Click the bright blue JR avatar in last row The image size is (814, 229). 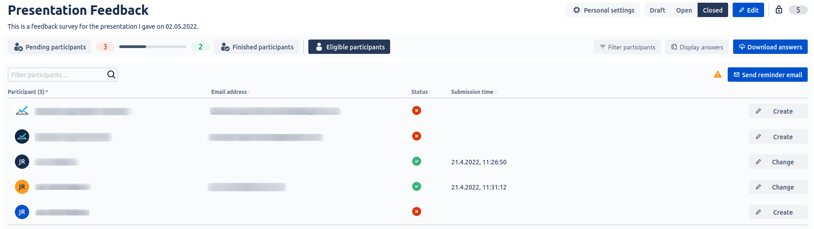click(22, 212)
